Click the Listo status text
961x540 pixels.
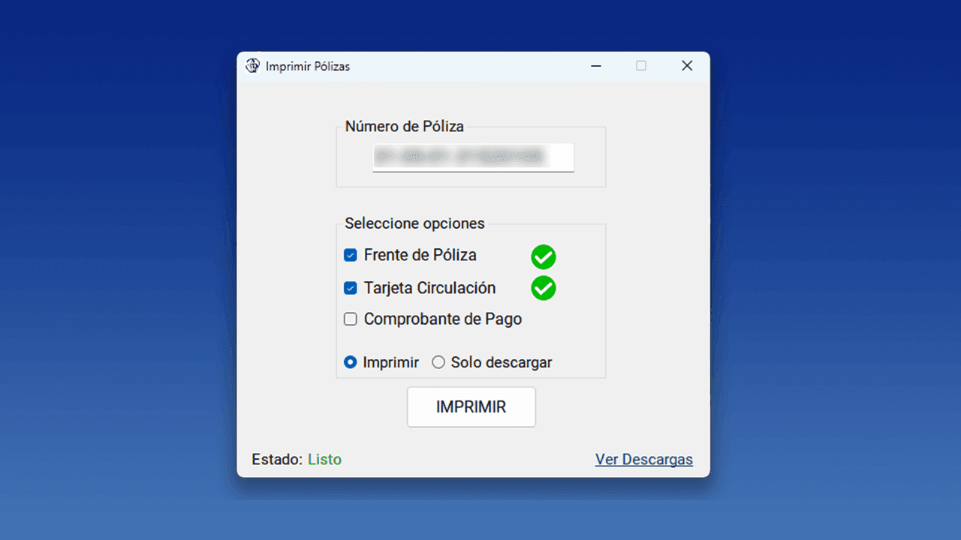point(324,459)
